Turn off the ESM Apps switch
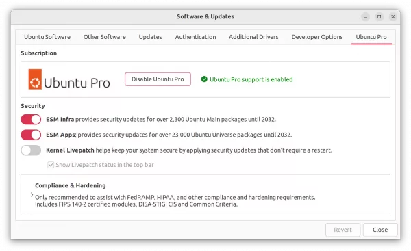411x251 pixels. click(31, 135)
